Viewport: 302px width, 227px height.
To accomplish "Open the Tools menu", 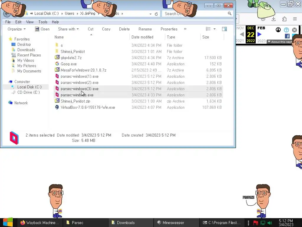I will (43, 22).
